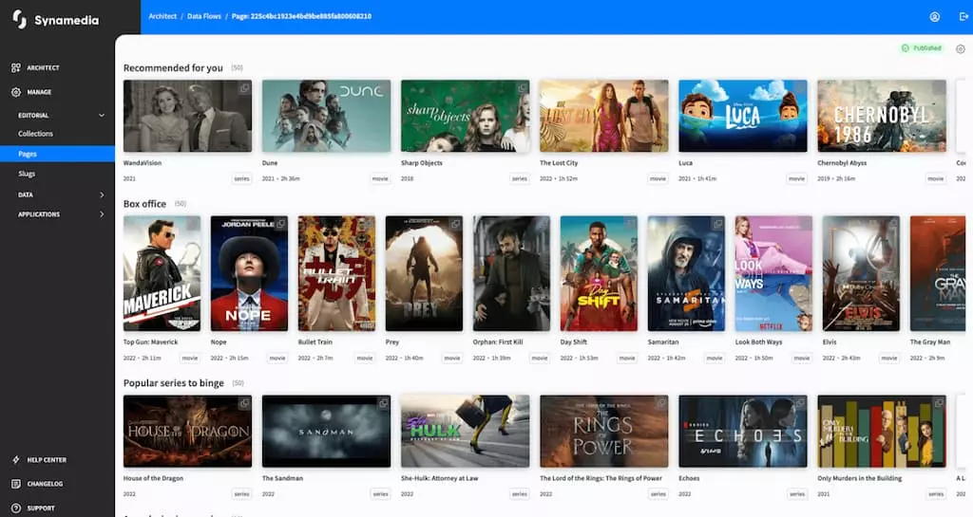Go to Data Flows breadcrumb link
The image size is (973, 517).
203,16
